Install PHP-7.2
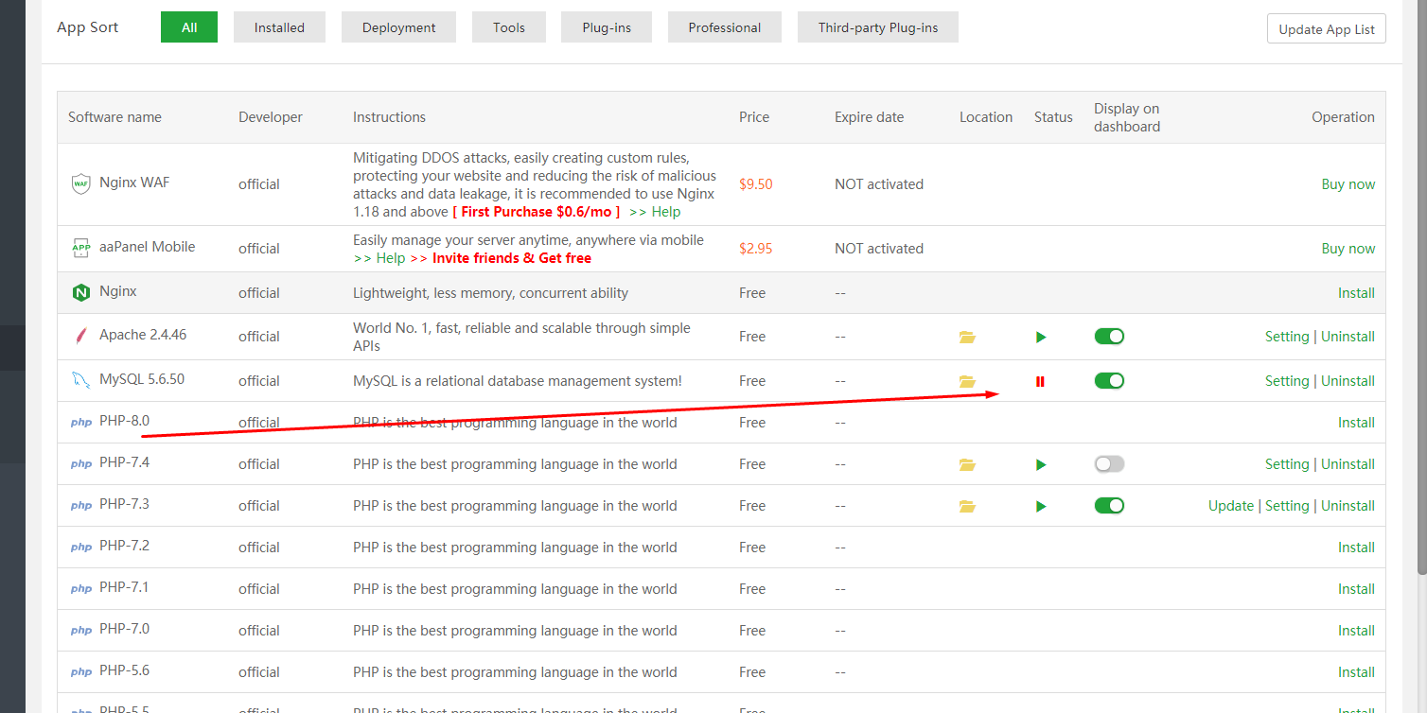The width and height of the screenshot is (1427, 713). click(x=1356, y=548)
